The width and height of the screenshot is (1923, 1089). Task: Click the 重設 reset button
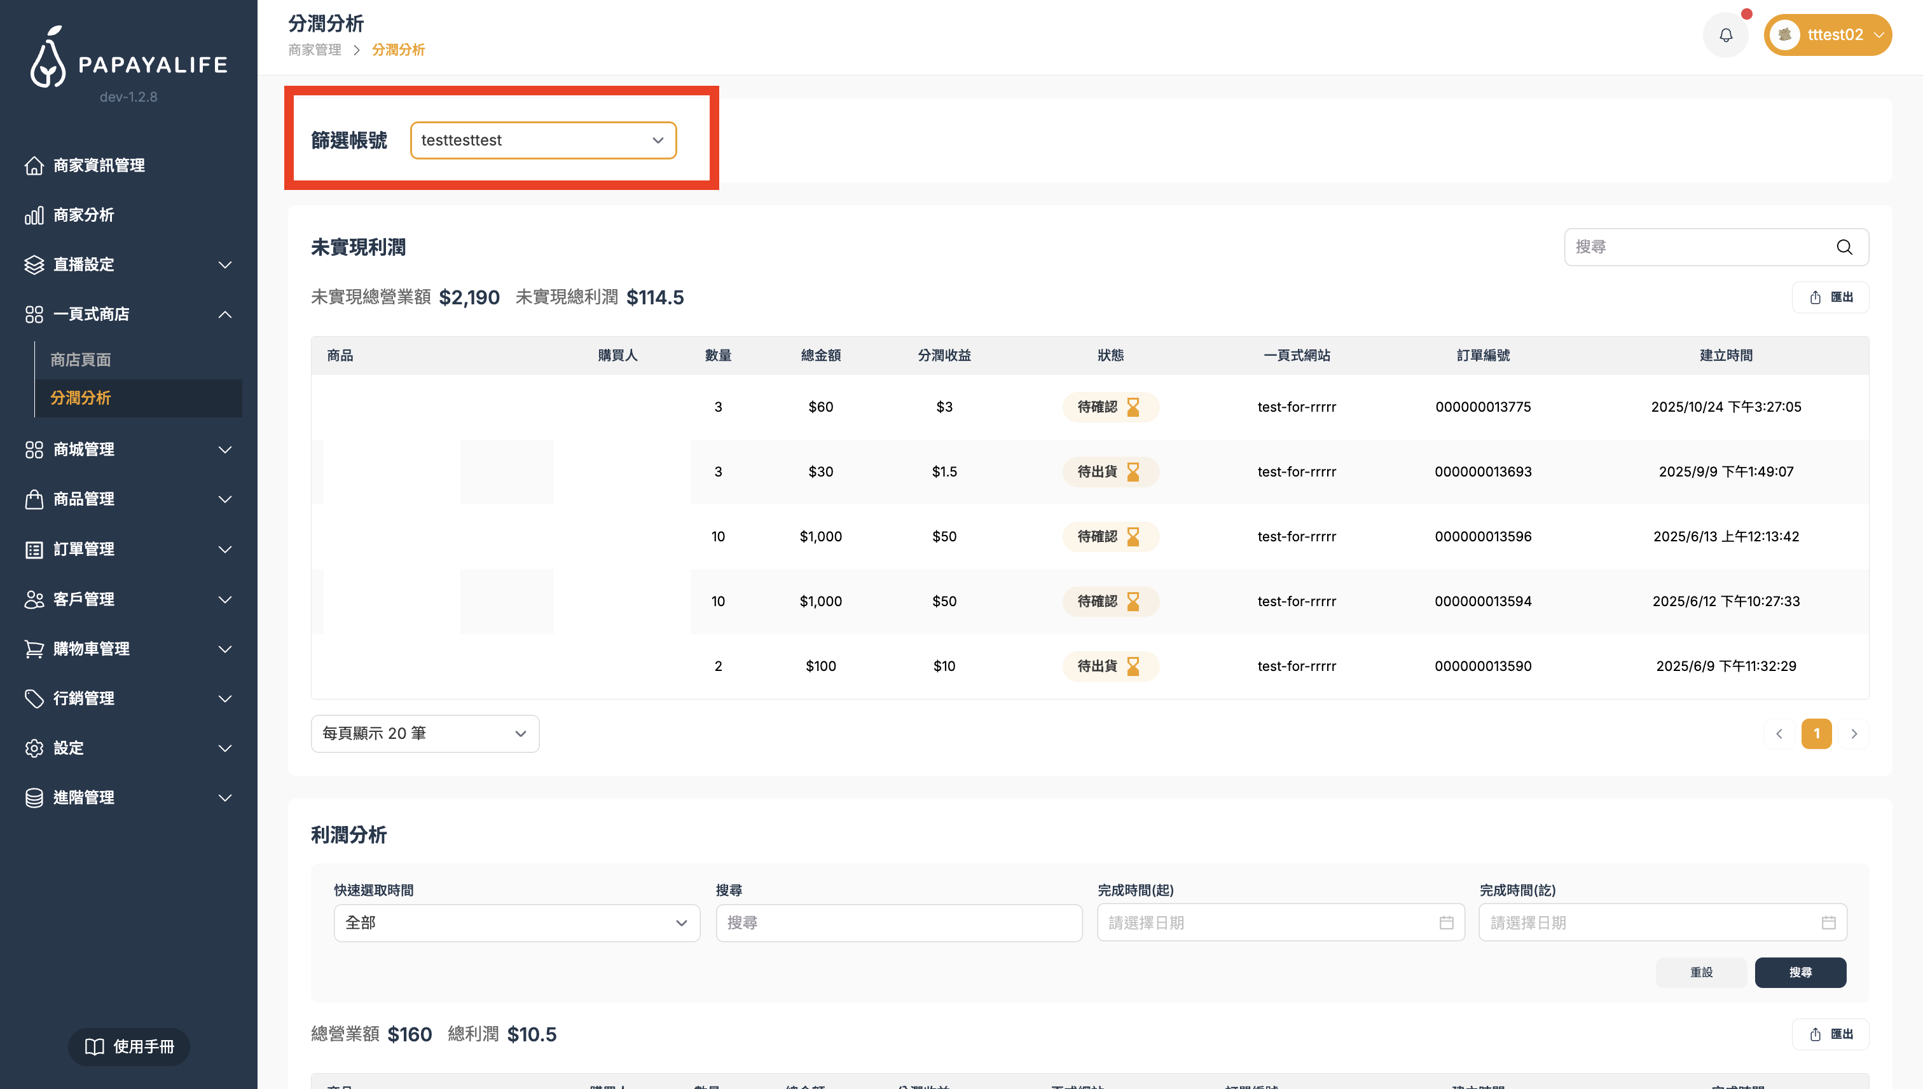point(1700,972)
